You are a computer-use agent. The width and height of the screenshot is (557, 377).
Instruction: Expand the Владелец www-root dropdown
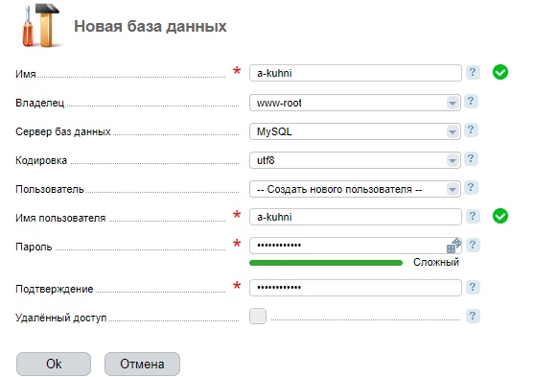356,103
